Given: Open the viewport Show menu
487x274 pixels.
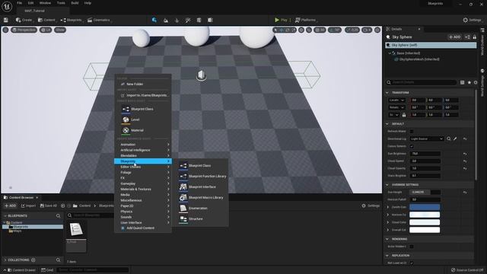Looking at the screenshot, I should point(60,30).
